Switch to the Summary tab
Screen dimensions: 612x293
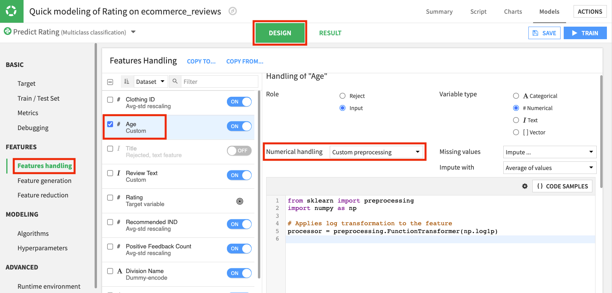(439, 11)
